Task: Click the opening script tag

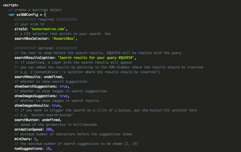Action: [10, 6]
